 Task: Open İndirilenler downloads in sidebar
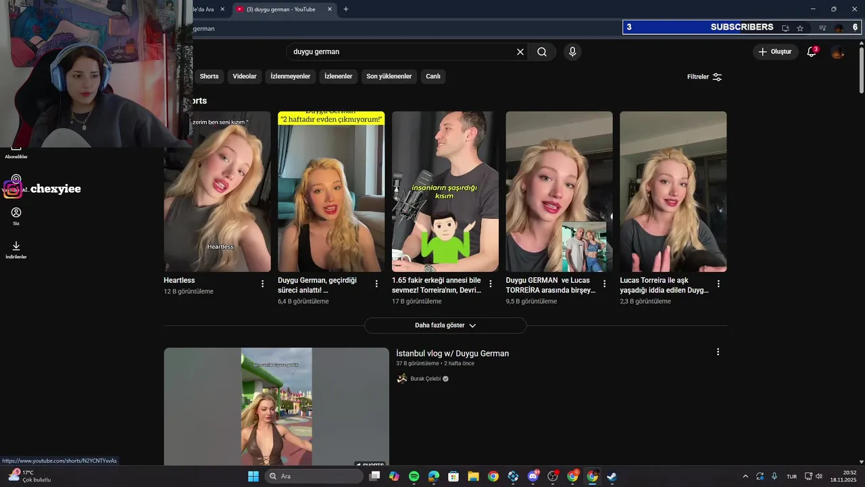(16, 250)
